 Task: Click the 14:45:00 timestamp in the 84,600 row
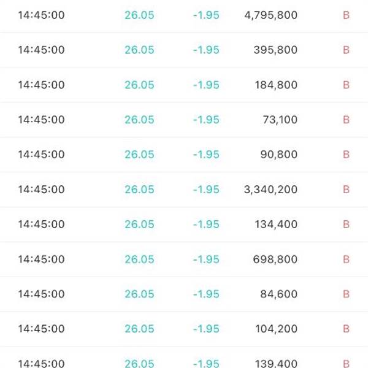[41, 294]
